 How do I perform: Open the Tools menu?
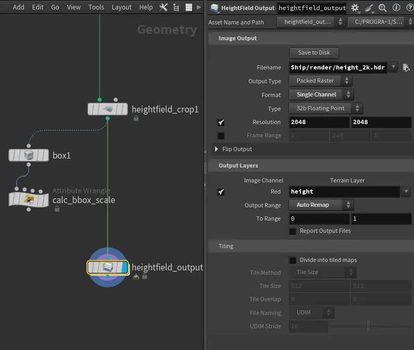(96, 7)
